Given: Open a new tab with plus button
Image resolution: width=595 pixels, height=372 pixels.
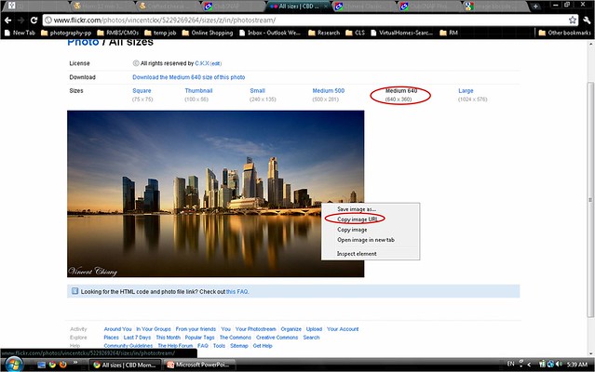Looking at the screenshot, I should click(x=535, y=7).
